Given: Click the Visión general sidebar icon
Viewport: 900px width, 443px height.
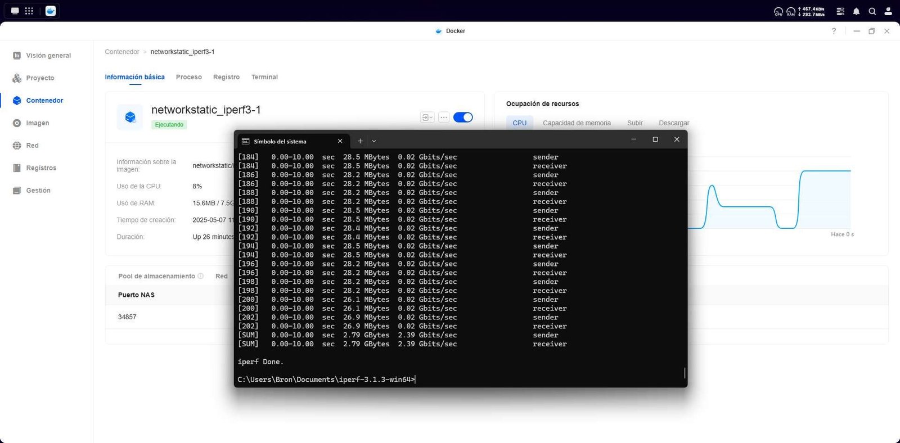Looking at the screenshot, I should tap(17, 56).
